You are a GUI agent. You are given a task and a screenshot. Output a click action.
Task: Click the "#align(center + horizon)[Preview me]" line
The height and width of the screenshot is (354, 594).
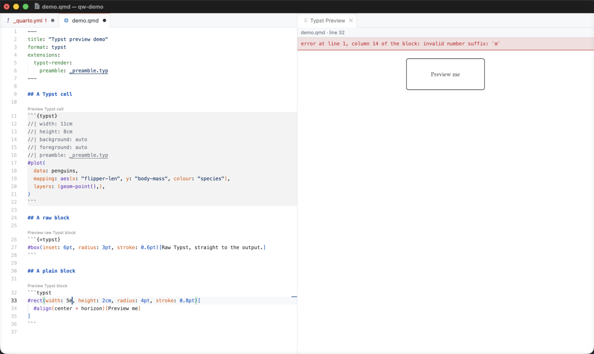pos(87,308)
